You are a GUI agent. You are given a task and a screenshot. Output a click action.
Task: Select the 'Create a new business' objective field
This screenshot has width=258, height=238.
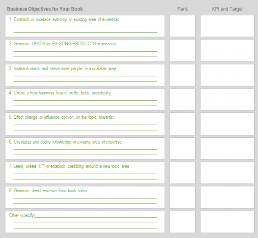click(85, 99)
